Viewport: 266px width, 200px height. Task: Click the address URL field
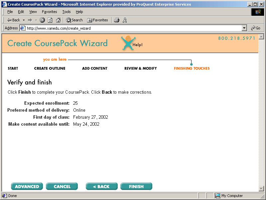point(133,28)
